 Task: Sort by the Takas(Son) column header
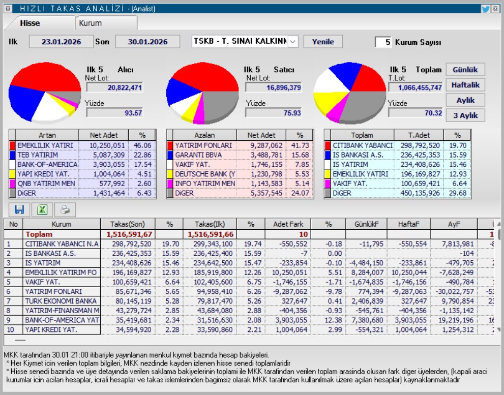(128, 224)
